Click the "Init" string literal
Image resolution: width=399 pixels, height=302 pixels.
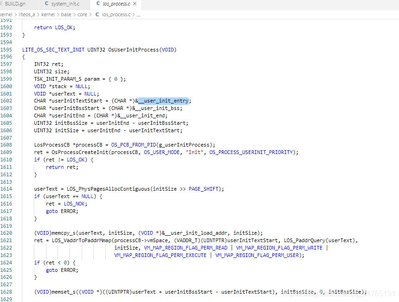[194, 152]
